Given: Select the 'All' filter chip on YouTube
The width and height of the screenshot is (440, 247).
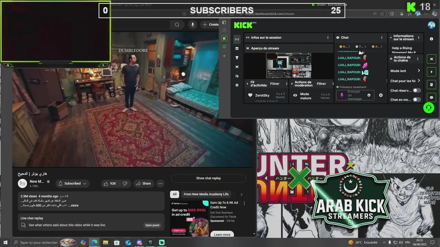Looking at the screenshot, I should tap(175, 194).
